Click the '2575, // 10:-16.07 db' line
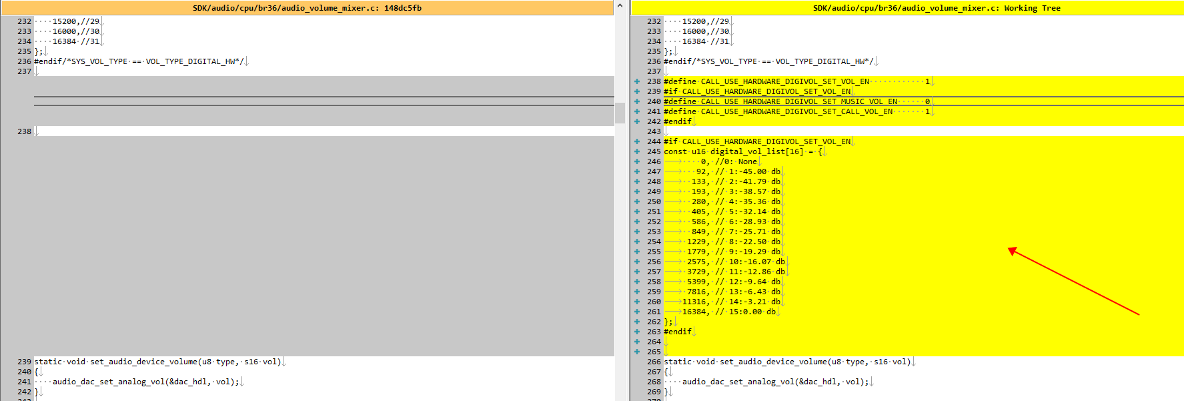Viewport: 1184px width, 401px height. pos(736,262)
